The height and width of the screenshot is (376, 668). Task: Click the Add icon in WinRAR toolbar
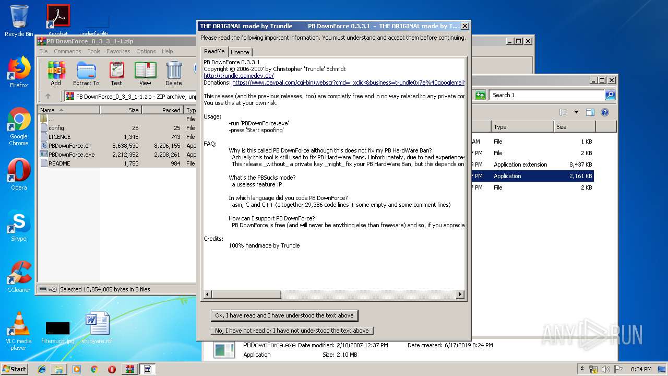coord(56,73)
